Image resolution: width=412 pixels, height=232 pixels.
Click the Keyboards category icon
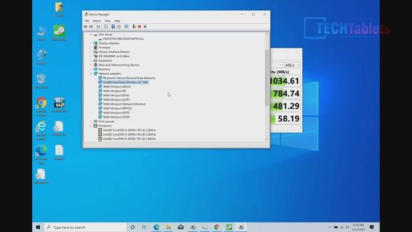coord(95,61)
